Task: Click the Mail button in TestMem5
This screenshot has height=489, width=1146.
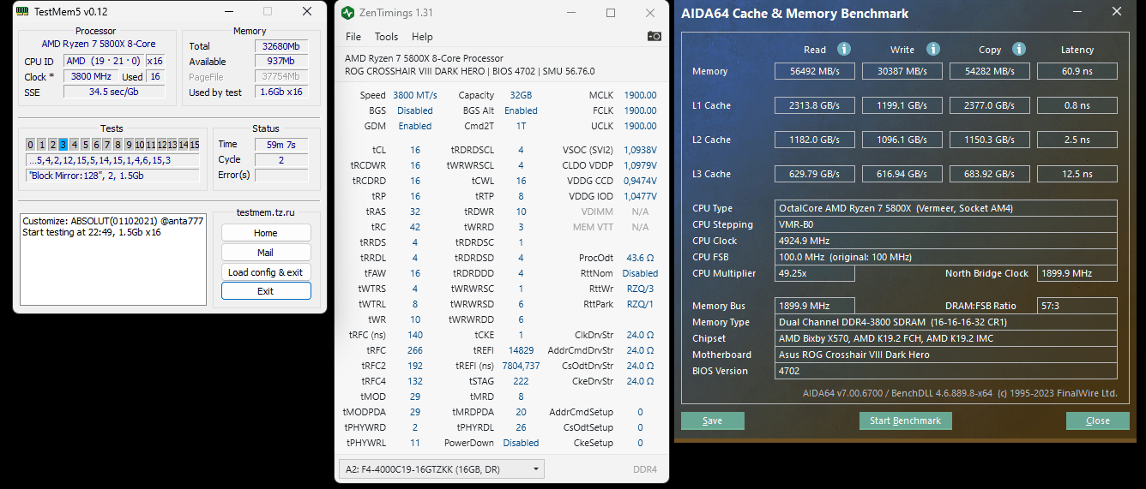Action: tap(266, 253)
